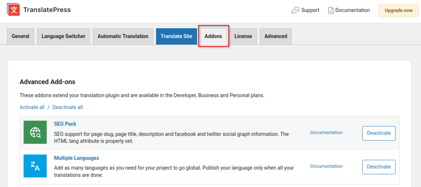421x187 pixels.
Task: Click the Upgrade now button
Action: pos(398,10)
